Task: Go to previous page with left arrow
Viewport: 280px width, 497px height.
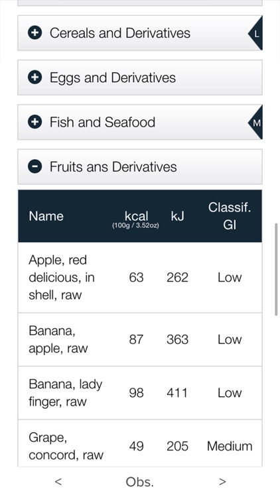Action: click(58, 482)
